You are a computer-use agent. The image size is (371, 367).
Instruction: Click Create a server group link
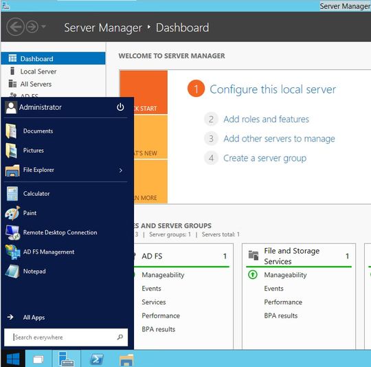pos(265,158)
